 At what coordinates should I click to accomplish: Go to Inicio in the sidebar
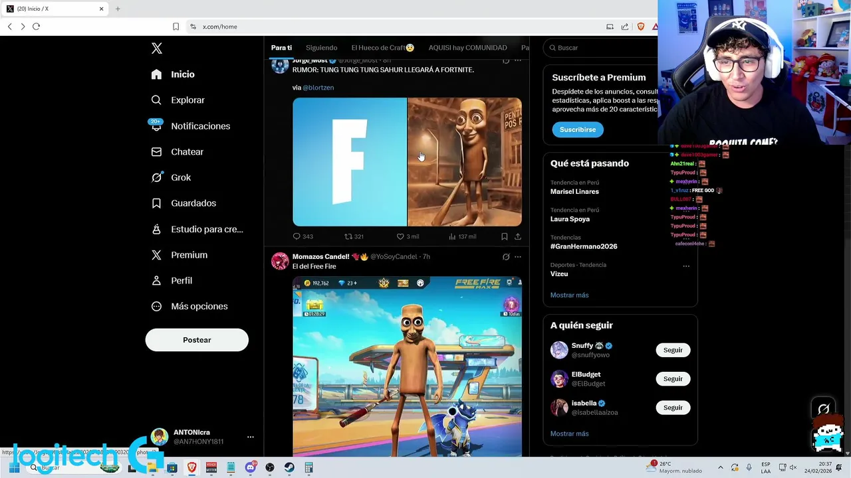point(173,74)
